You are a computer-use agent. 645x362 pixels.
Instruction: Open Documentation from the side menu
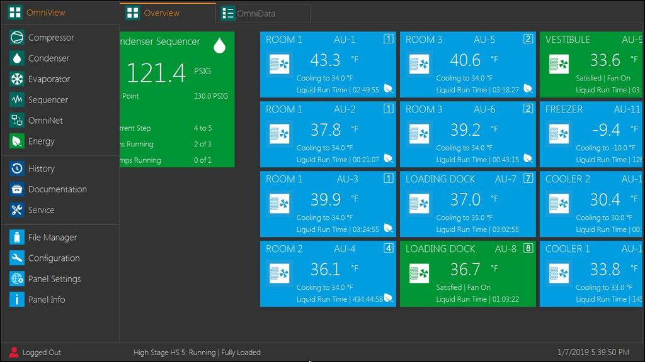point(57,189)
